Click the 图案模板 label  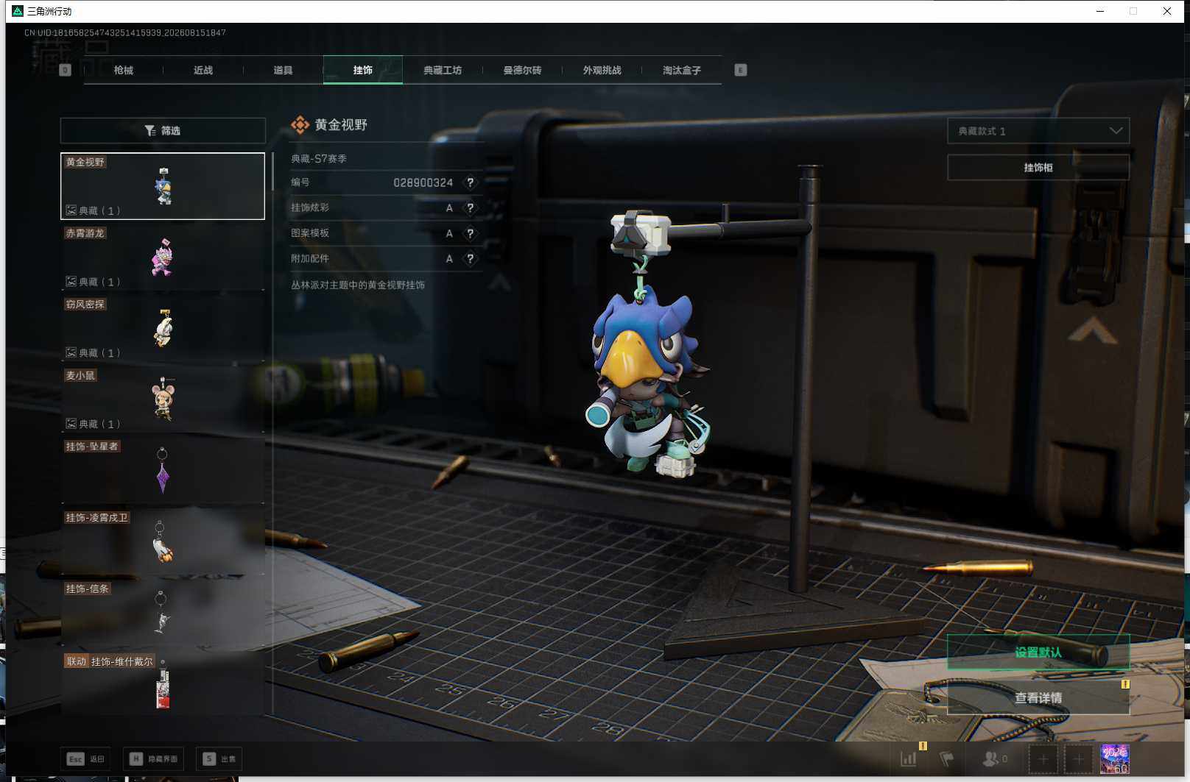pos(310,233)
